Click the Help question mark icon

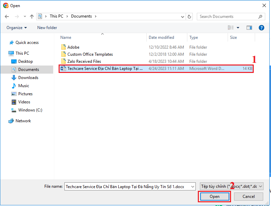point(261,28)
